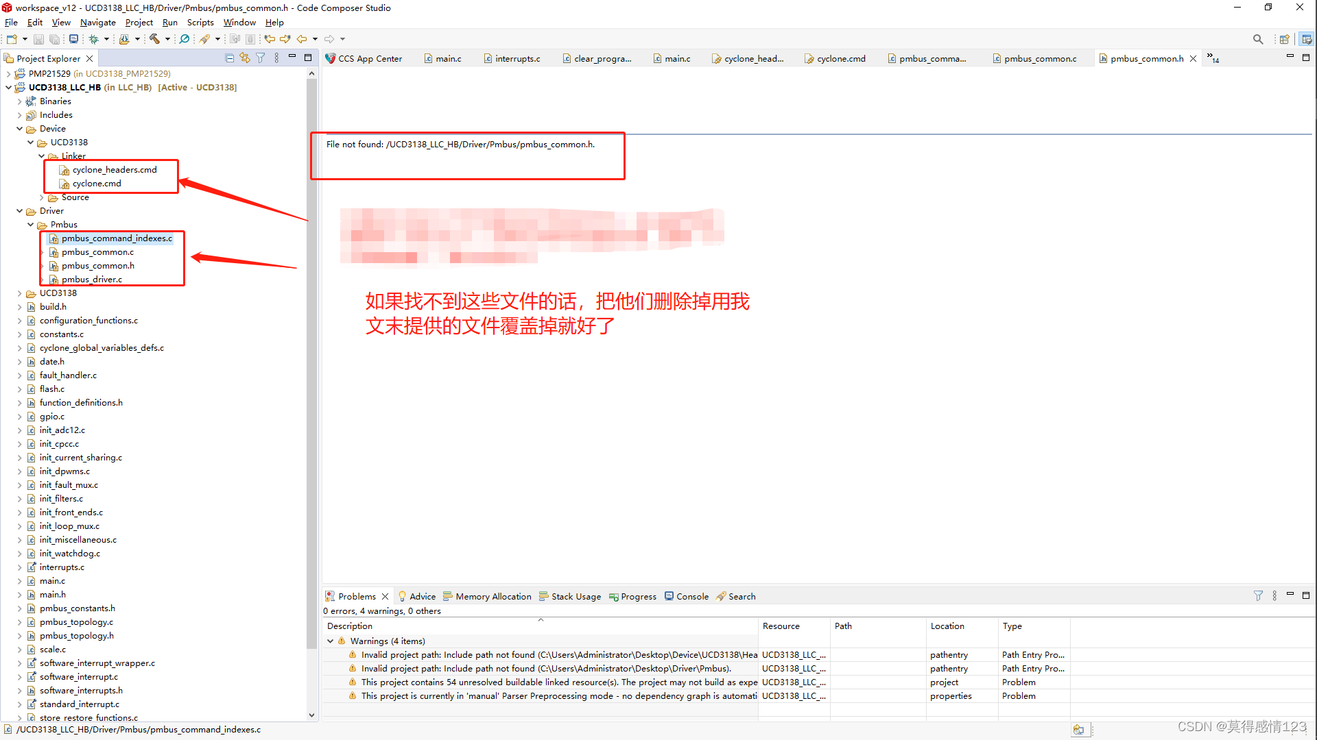The height and width of the screenshot is (740, 1317).
Task: Maximize the Problems panel
Action: 1307,595
